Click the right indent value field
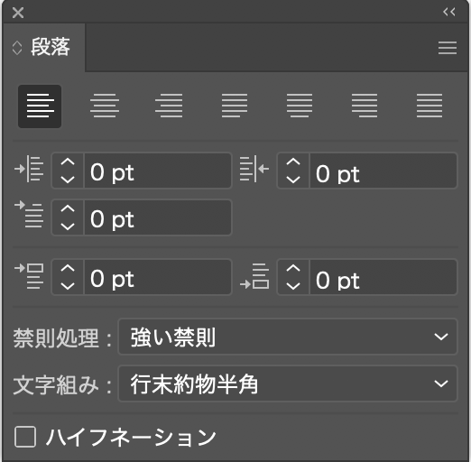 pos(383,171)
